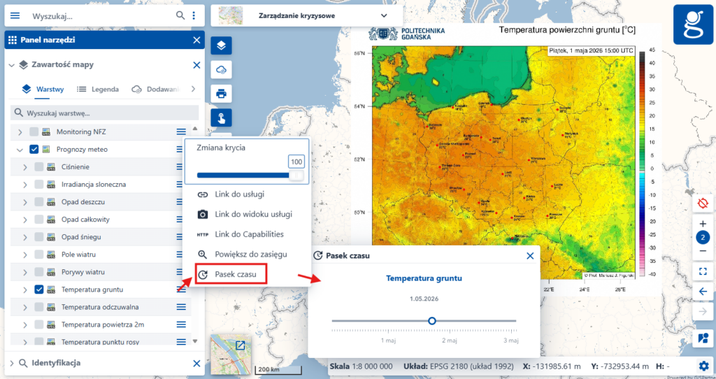Viewport: 716px width, 379px height.
Task: Zoom out with the minus button
Action: pyautogui.click(x=703, y=251)
